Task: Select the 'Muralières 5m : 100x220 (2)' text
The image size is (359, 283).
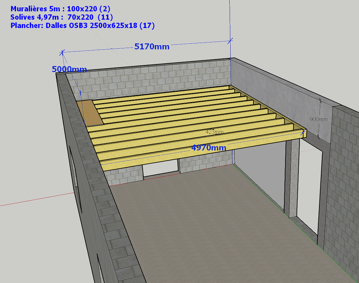Action: pos(60,9)
